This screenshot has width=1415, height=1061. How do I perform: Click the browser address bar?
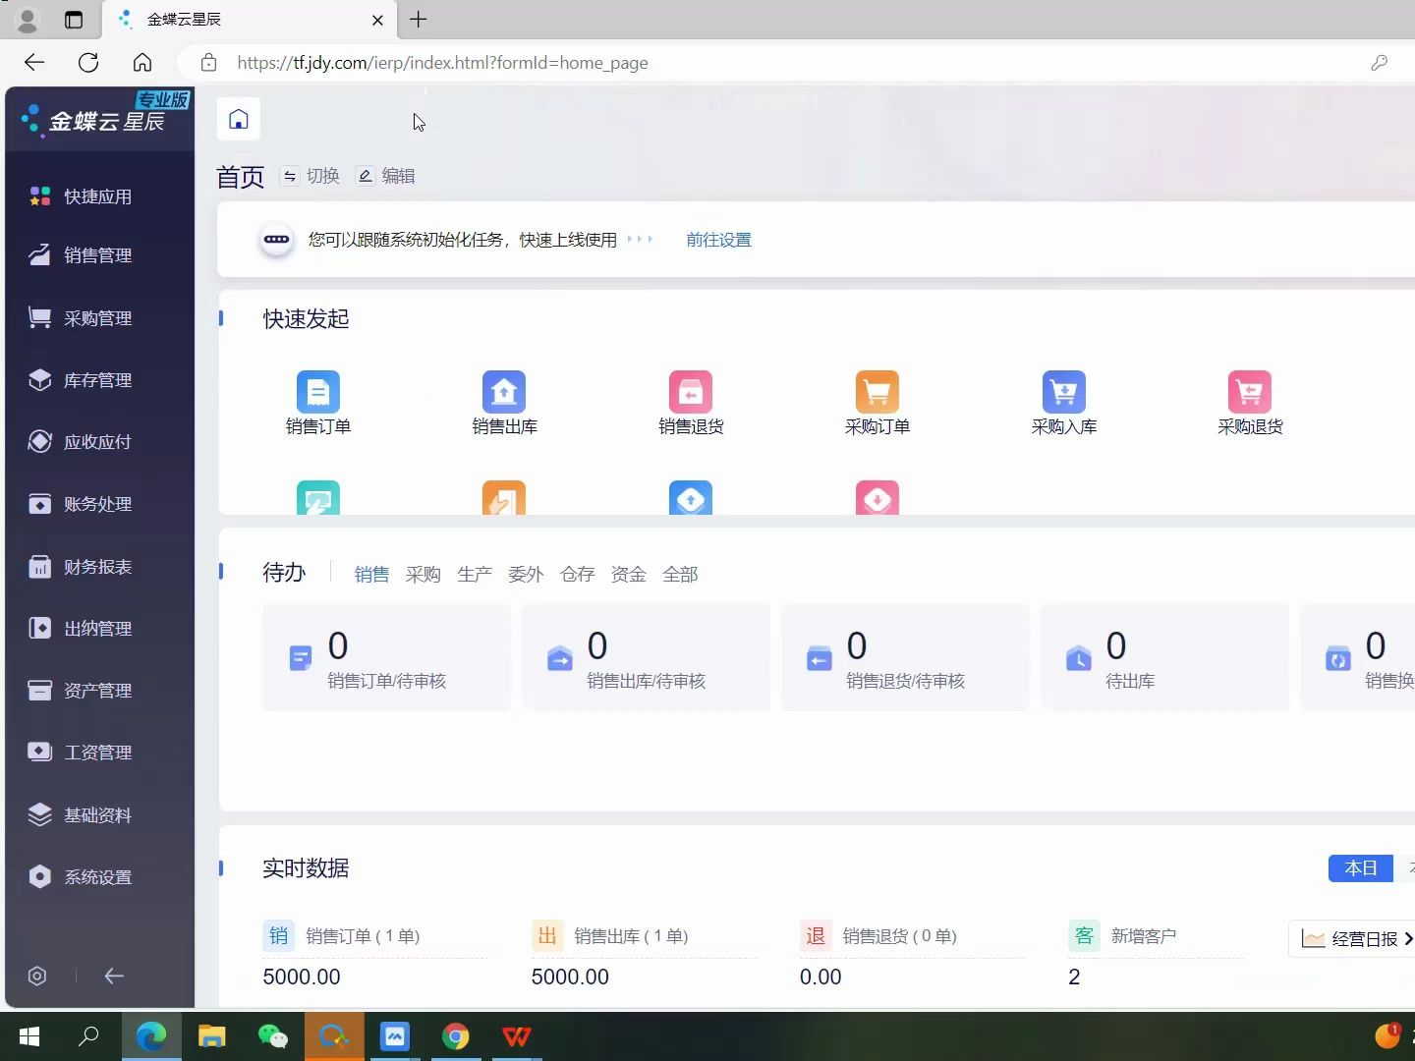(x=786, y=63)
